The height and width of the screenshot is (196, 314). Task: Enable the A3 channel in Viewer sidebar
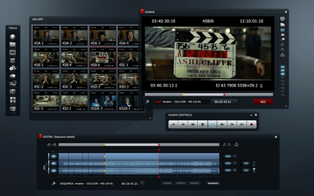(x=282, y=77)
